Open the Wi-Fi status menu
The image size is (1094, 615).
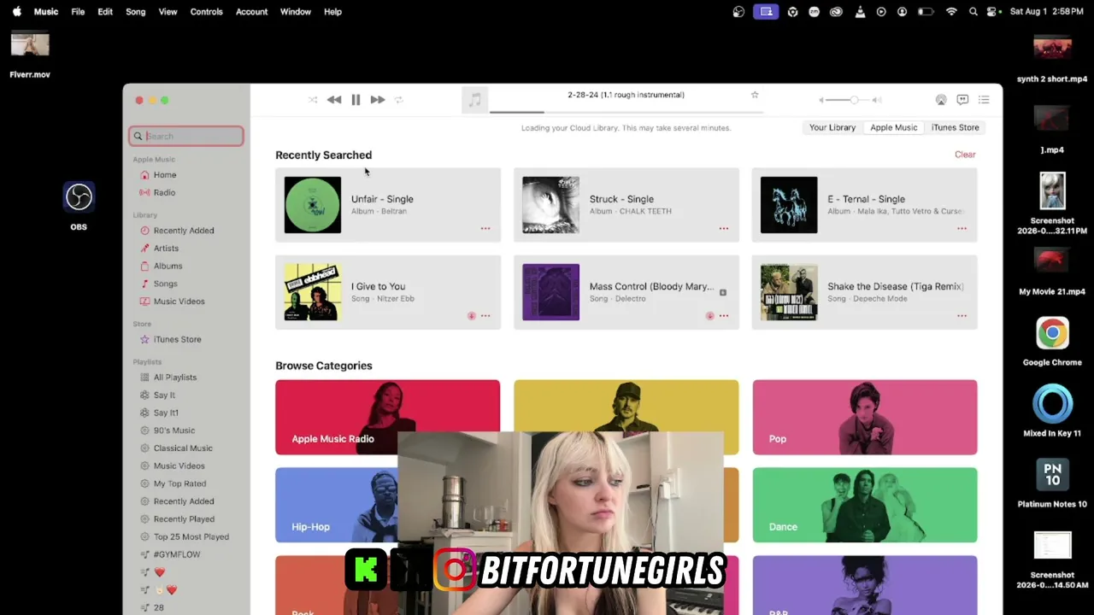(951, 12)
